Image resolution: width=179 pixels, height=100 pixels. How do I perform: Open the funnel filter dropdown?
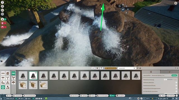pos(101,68)
